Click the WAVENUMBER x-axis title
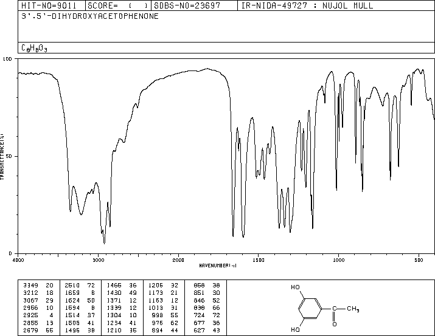This screenshot has height=336, width=435. coord(218,266)
